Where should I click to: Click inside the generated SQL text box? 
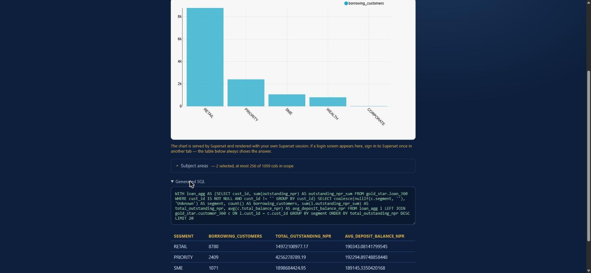coord(293,206)
